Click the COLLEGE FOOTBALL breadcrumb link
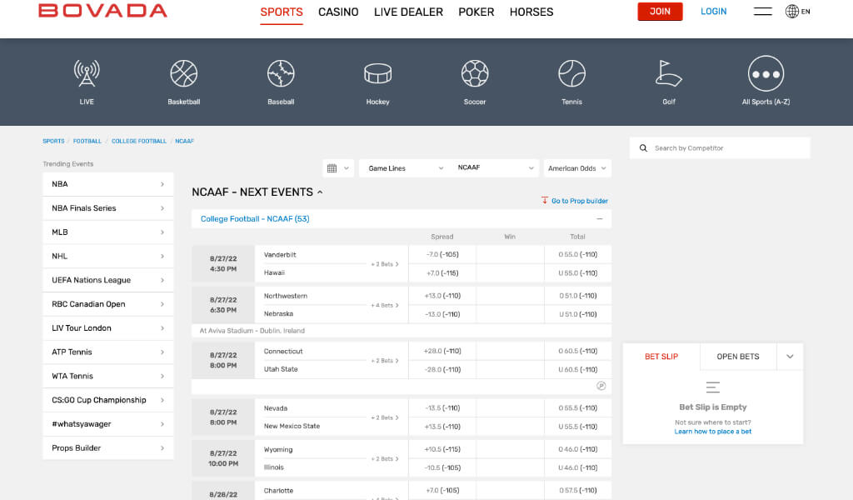Screen dimensions: 853x500 click(139, 141)
